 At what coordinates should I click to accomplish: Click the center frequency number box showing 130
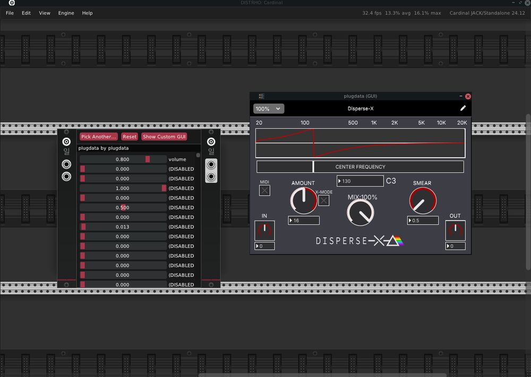click(360, 181)
